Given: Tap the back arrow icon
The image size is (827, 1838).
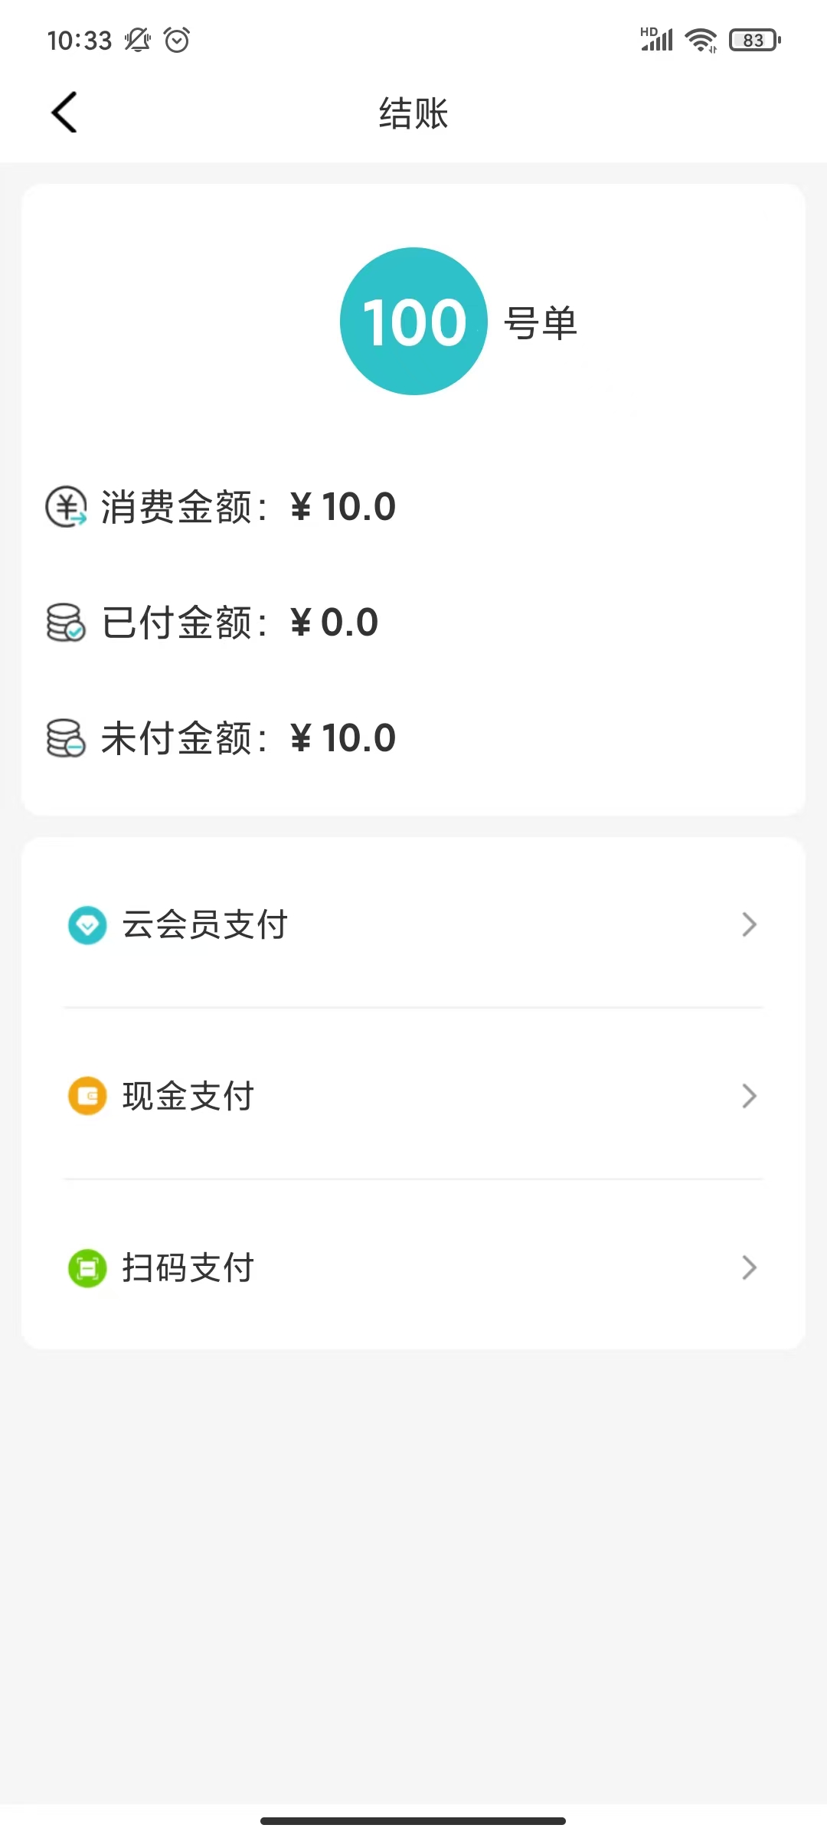Looking at the screenshot, I should click(x=64, y=113).
